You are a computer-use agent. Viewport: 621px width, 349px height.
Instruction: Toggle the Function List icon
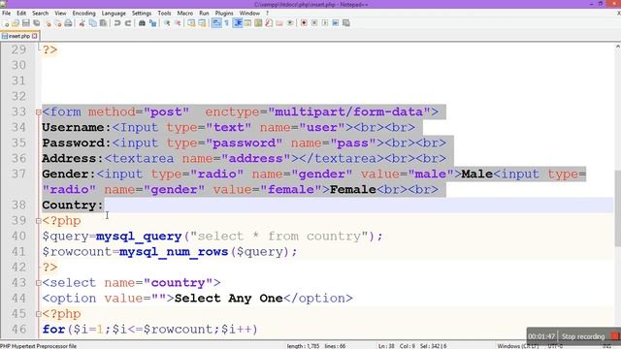tap(269, 23)
